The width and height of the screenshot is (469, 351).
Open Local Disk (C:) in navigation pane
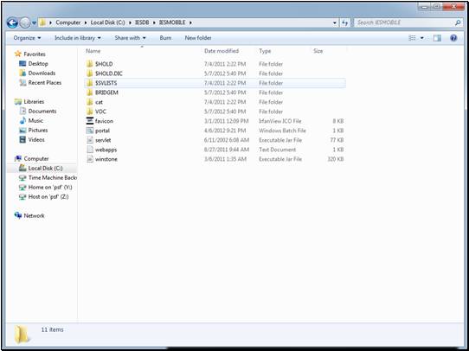45,169
